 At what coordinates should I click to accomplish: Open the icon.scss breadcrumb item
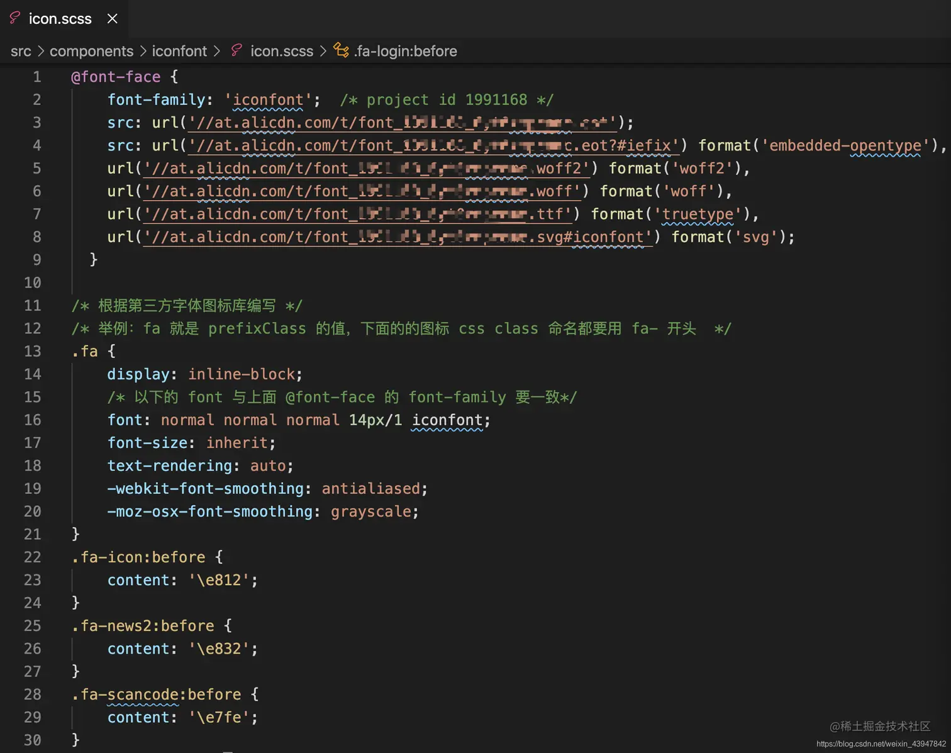[282, 51]
